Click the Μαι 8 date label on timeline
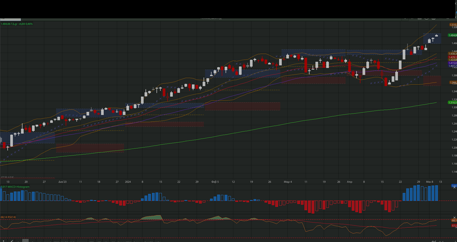Viewport: 457px width, 242px height. tap(429, 182)
